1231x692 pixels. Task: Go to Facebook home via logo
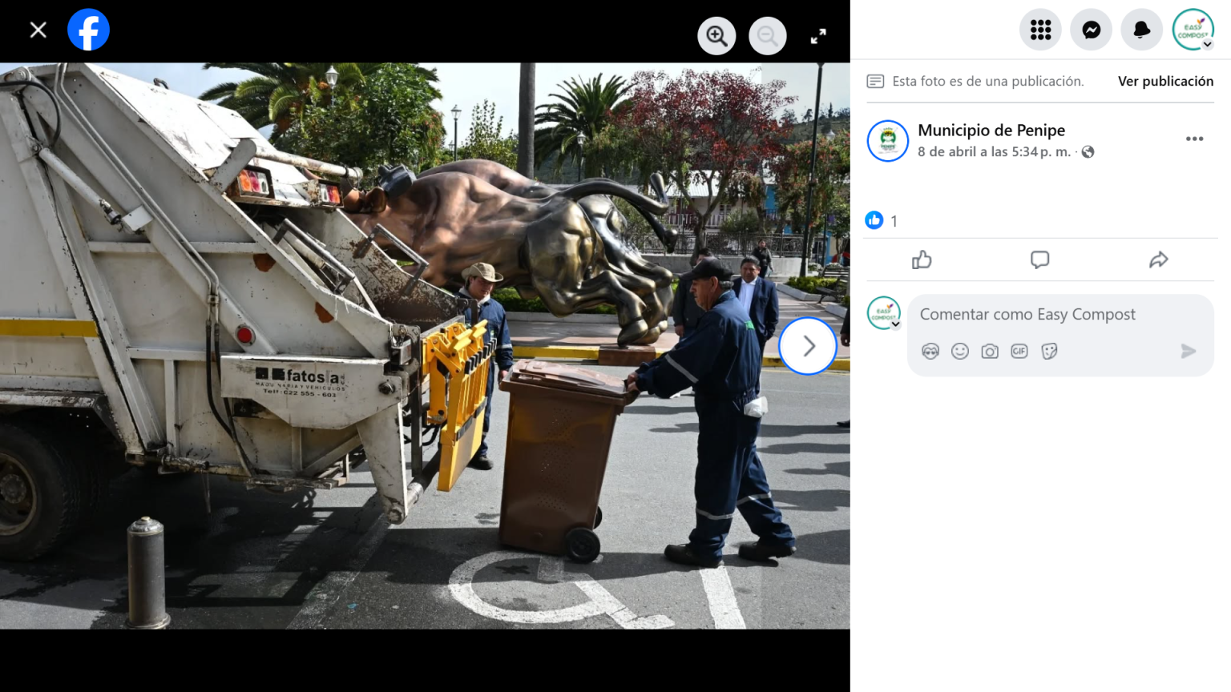88,30
